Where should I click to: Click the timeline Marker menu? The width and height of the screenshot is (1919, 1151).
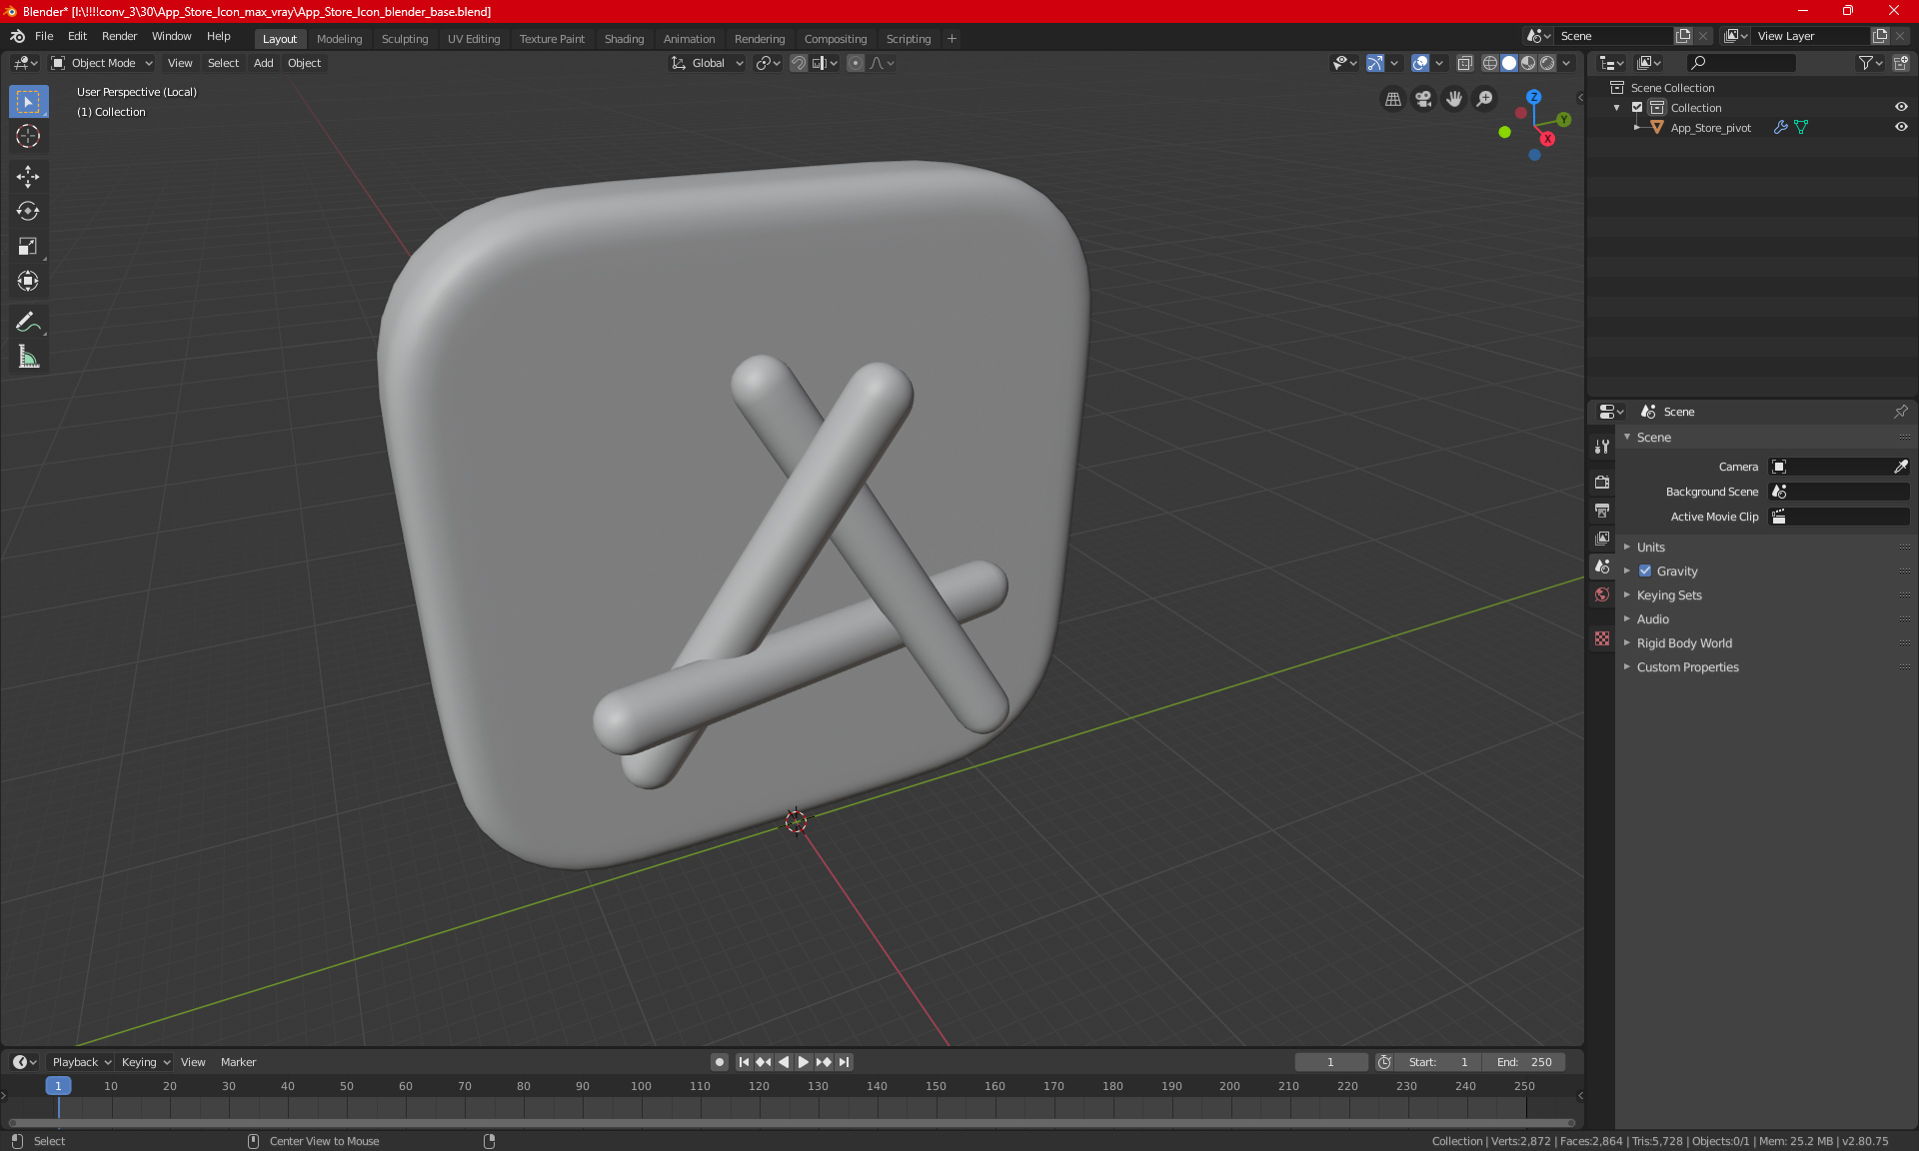238,1062
